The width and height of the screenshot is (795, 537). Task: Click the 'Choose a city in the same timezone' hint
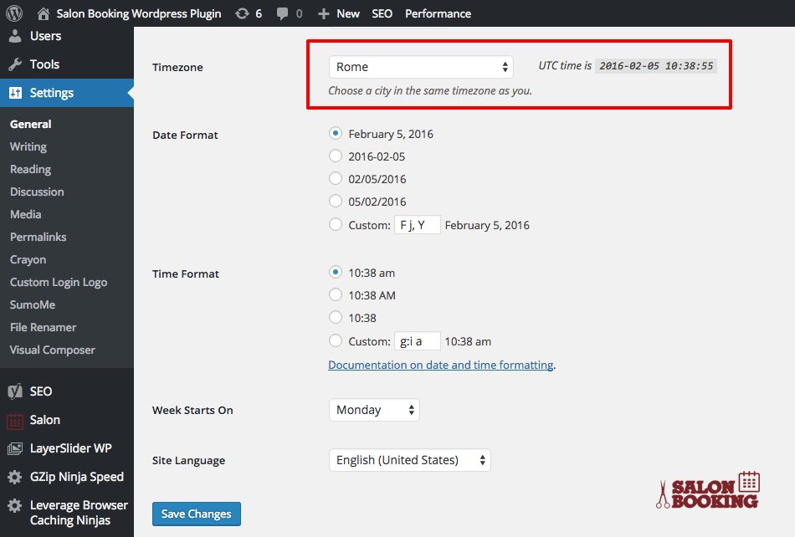point(430,90)
